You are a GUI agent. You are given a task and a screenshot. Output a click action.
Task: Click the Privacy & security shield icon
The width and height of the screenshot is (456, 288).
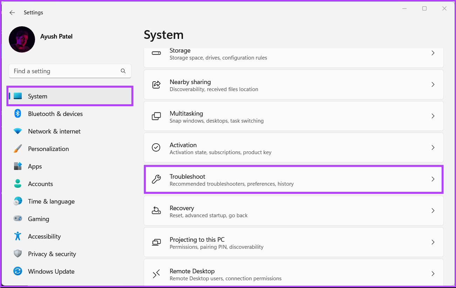coord(18,254)
